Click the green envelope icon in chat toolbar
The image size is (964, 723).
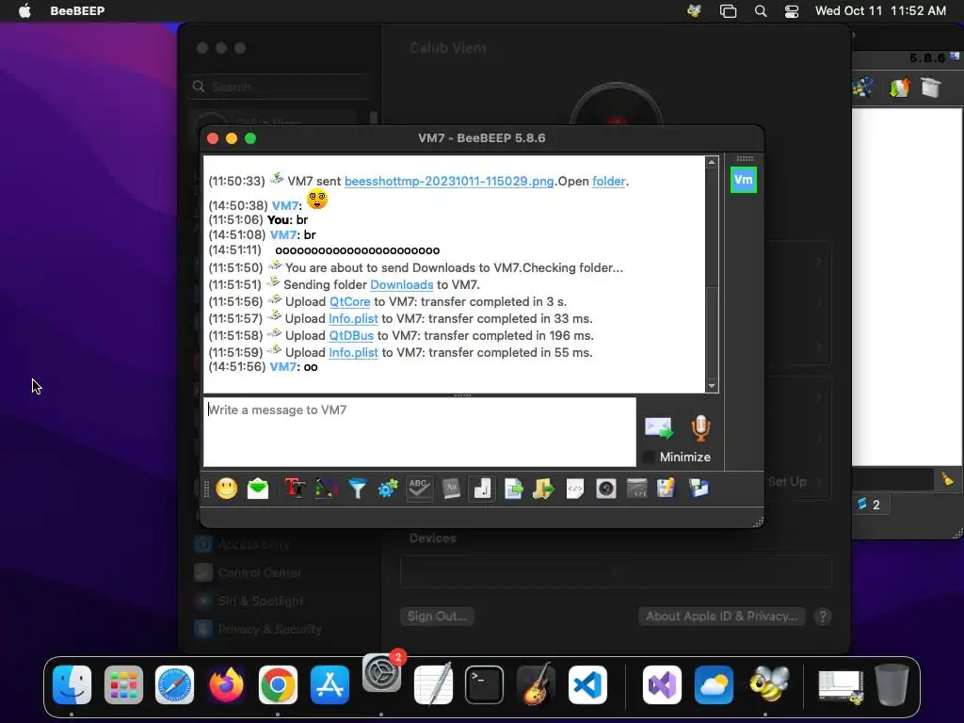tap(258, 489)
